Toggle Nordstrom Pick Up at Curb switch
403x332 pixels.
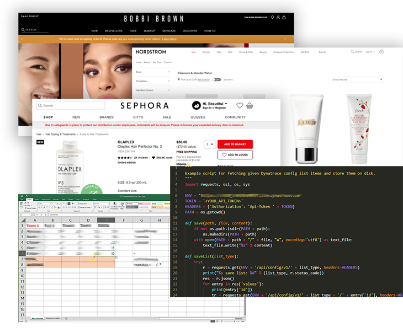[x=216, y=79]
